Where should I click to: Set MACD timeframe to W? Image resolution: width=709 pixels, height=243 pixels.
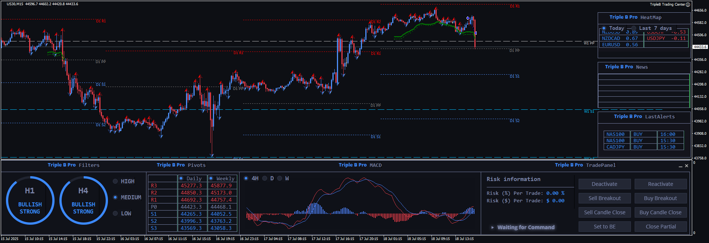pos(280,178)
